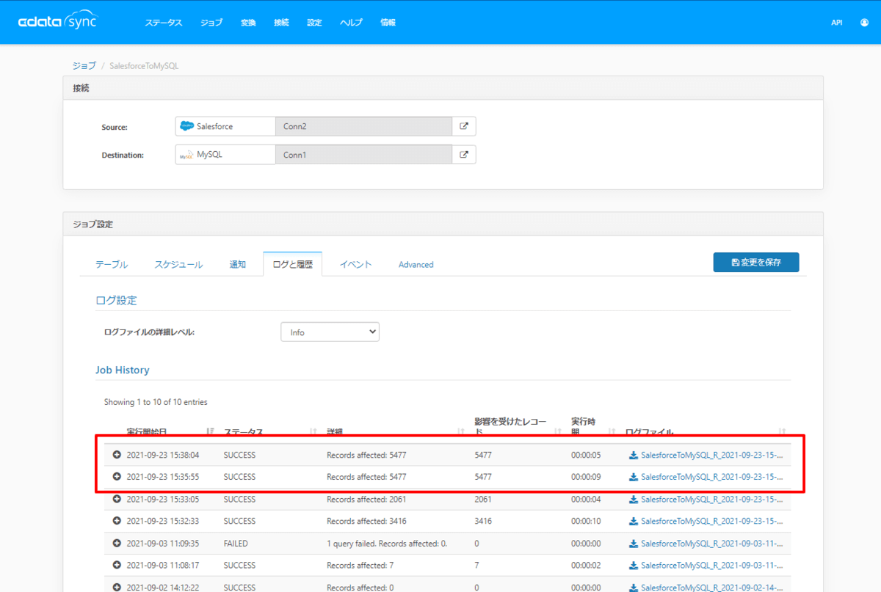The image size is (881, 592).
Task: Expand the 2021-09-23 15:38:04 job row
Action: pos(117,455)
